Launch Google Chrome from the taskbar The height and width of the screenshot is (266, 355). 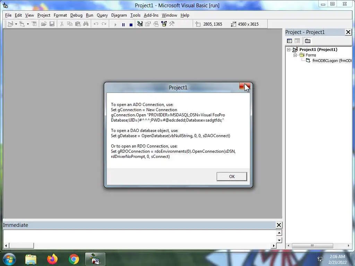click(74, 259)
